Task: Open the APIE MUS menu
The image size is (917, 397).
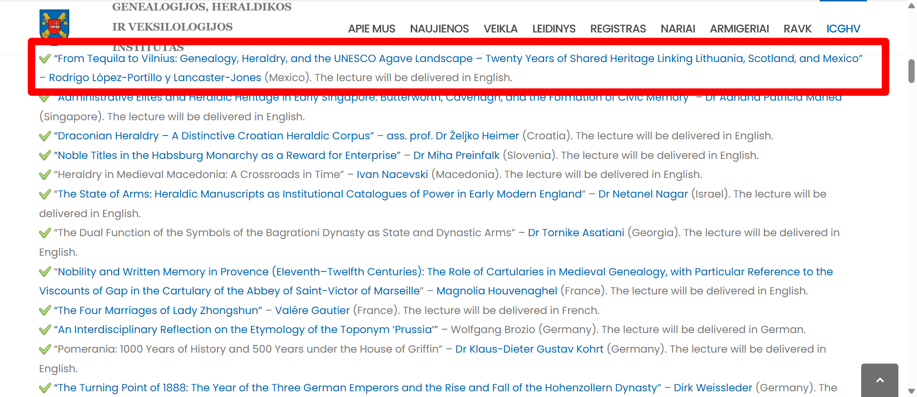Action: [371, 29]
